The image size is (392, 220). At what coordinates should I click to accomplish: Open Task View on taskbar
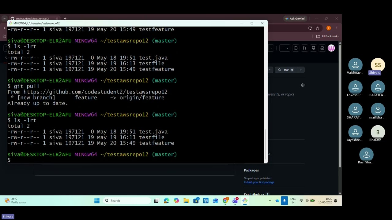tap(156, 201)
